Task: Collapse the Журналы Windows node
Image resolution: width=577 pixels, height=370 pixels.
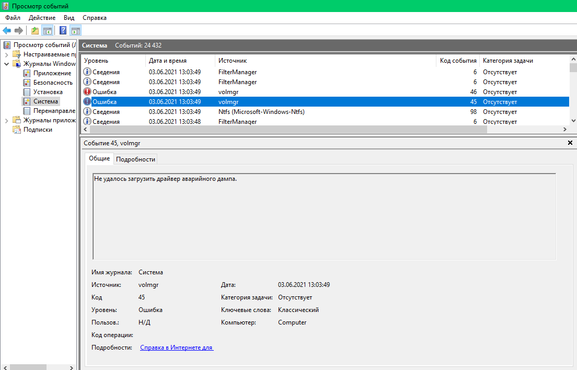Action: click(x=6, y=64)
